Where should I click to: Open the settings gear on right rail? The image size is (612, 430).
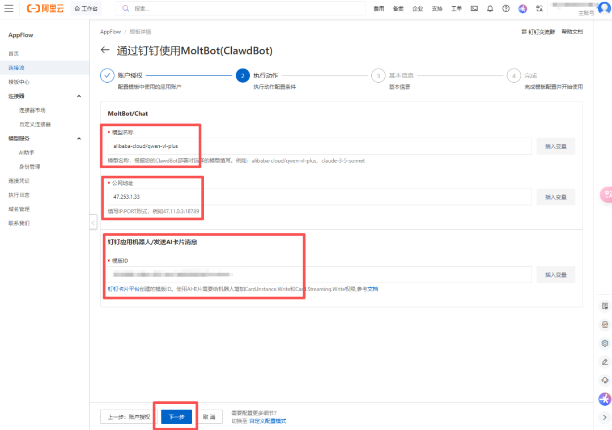pos(605,343)
